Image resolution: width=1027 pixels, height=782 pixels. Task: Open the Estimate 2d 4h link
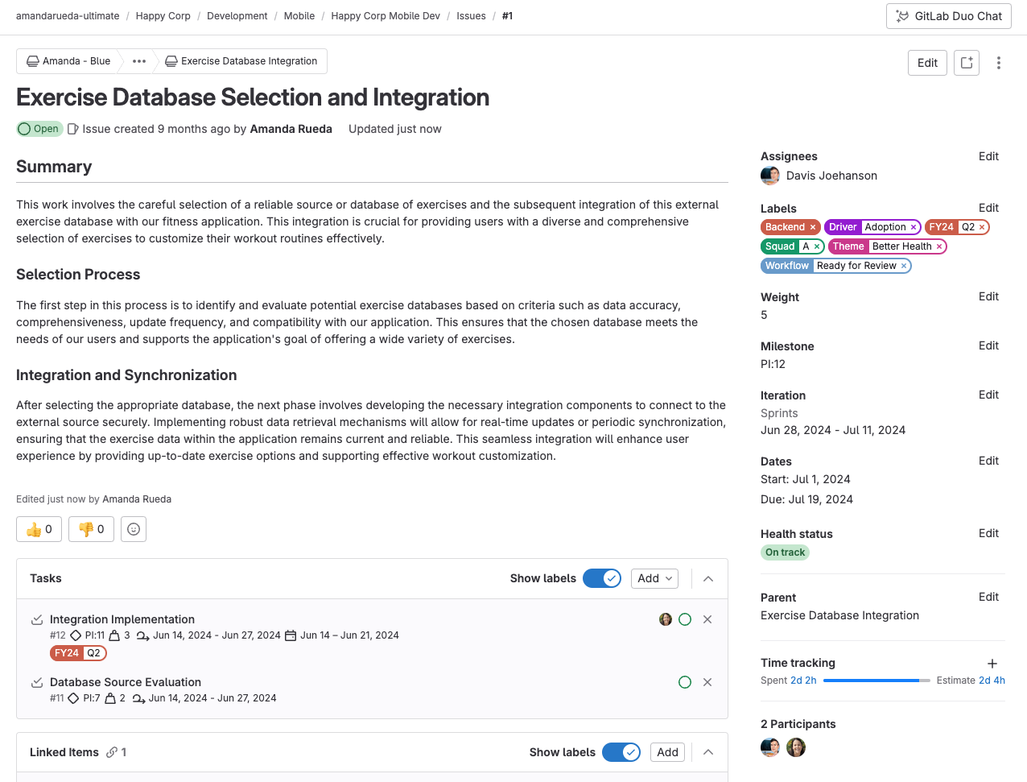(x=992, y=681)
